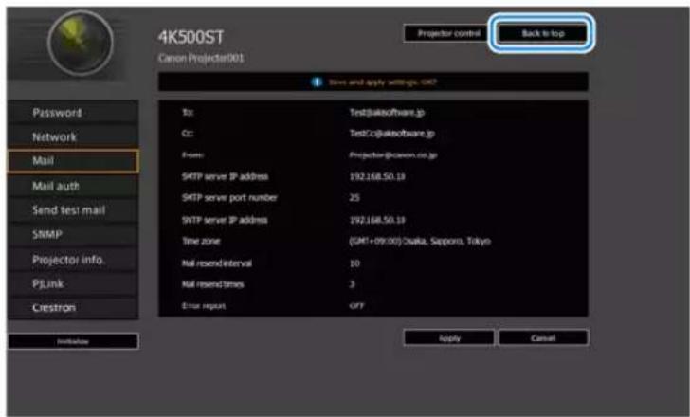Click the SNTP server IP address value
The width and height of the screenshot is (690, 417).
click(x=377, y=220)
